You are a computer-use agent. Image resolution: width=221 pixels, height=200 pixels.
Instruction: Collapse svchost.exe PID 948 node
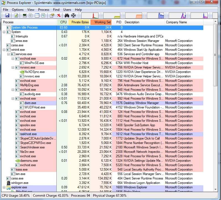point(13,90)
